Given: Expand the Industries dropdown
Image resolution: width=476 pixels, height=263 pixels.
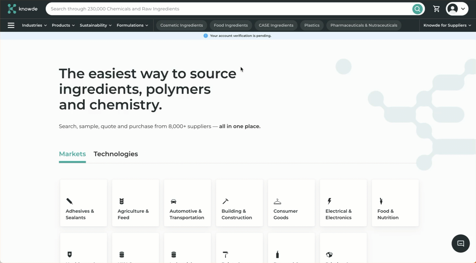Looking at the screenshot, I should point(34,25).
